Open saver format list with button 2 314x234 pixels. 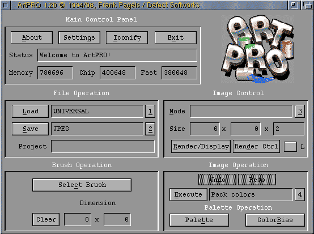pos(150,129)
